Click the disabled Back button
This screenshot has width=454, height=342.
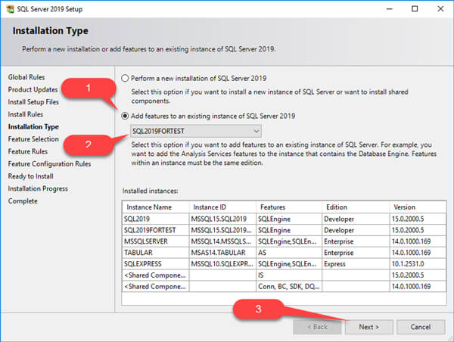[x=317, y=327]
